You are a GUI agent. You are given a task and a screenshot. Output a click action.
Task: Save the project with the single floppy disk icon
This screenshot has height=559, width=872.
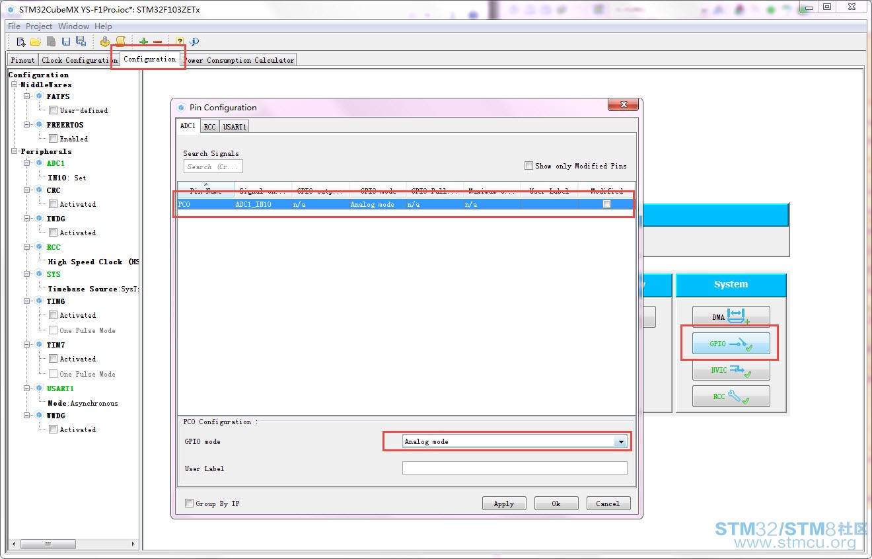[66, 42]
